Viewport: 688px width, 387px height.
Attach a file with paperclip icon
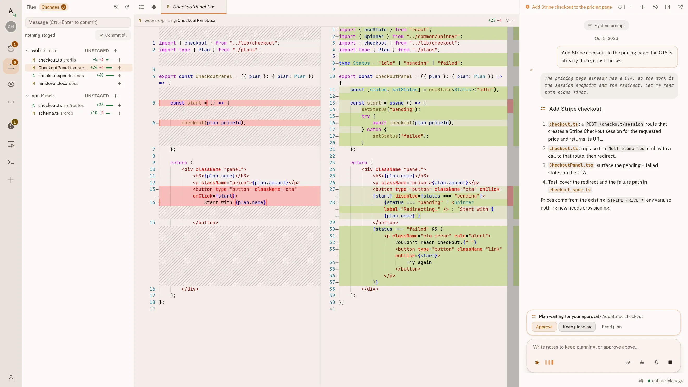628,362
